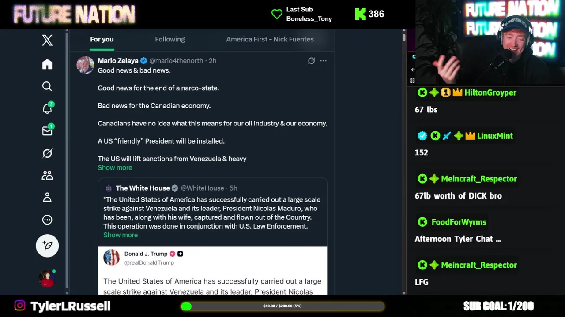Image resolution: width=565 pixels, height=317 pixels.
Task: Open the Messages envelope icon
Action: (47, 131)
